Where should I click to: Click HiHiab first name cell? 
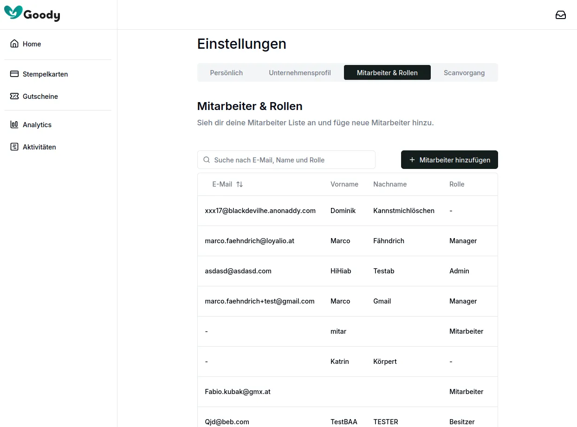point(341,271)
